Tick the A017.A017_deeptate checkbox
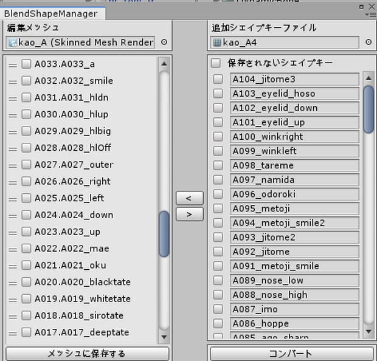Image resolution: width=377 pixels, height=361 pixels. (x=26, y=332)
